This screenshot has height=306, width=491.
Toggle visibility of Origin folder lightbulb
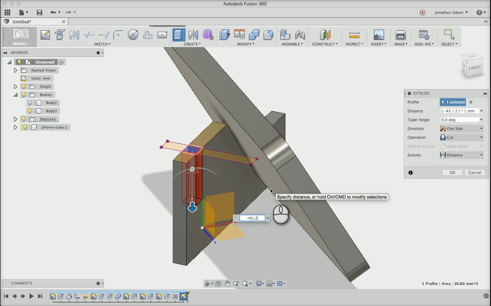24,86
